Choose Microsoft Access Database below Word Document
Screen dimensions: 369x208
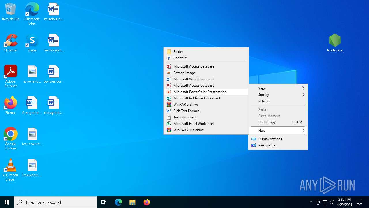click(x=206, y=86)
